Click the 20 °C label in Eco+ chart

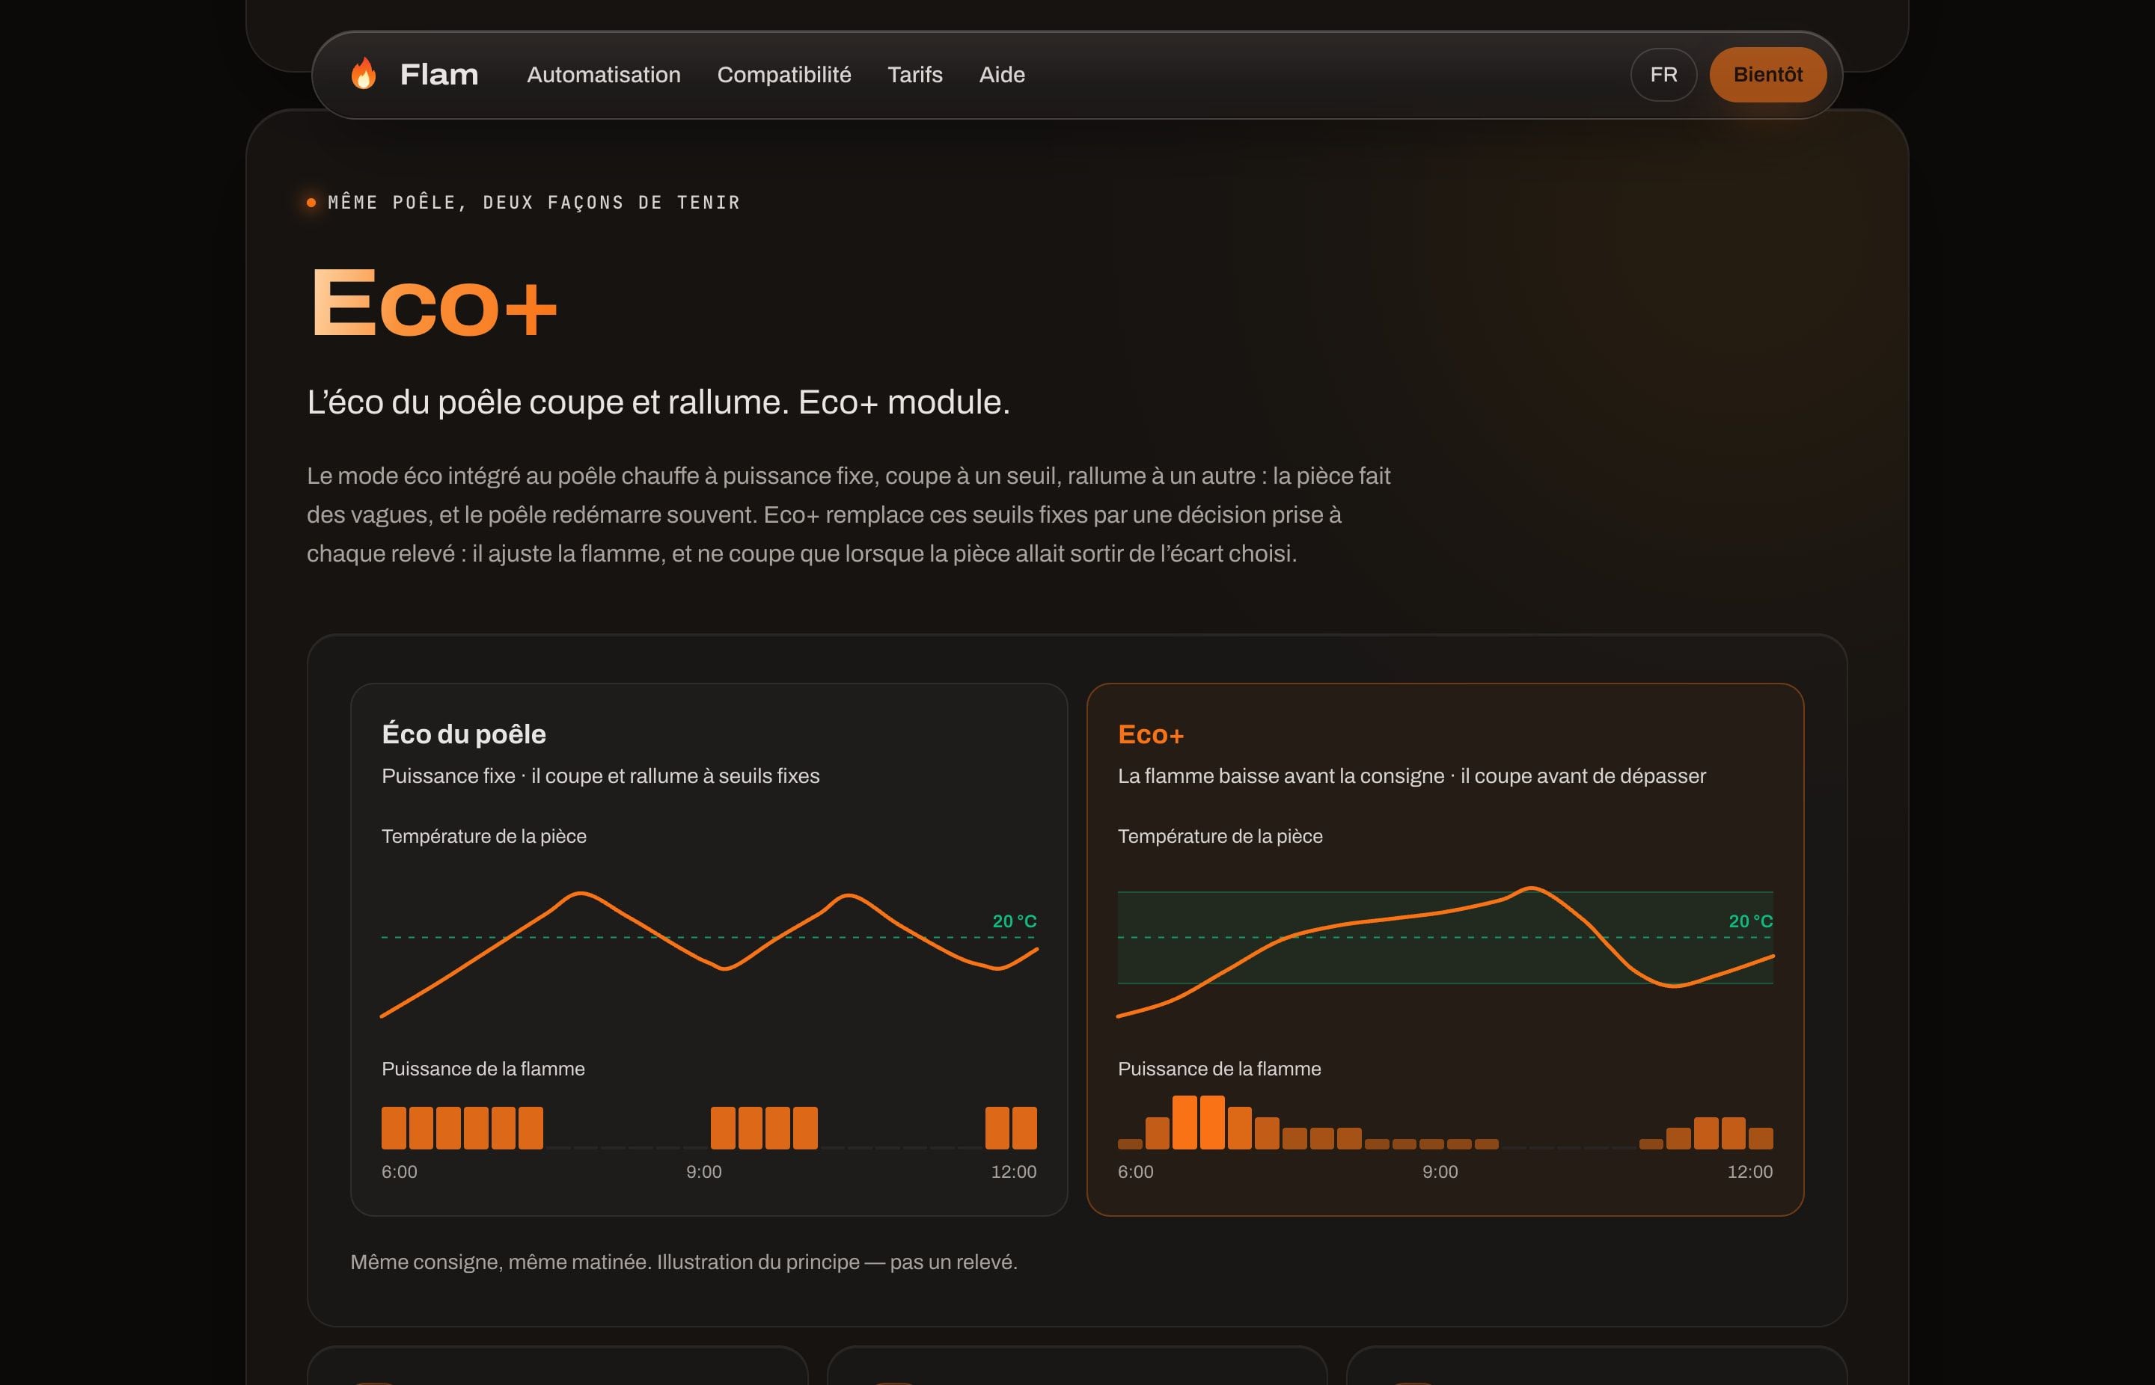(x=1750, y=921)
